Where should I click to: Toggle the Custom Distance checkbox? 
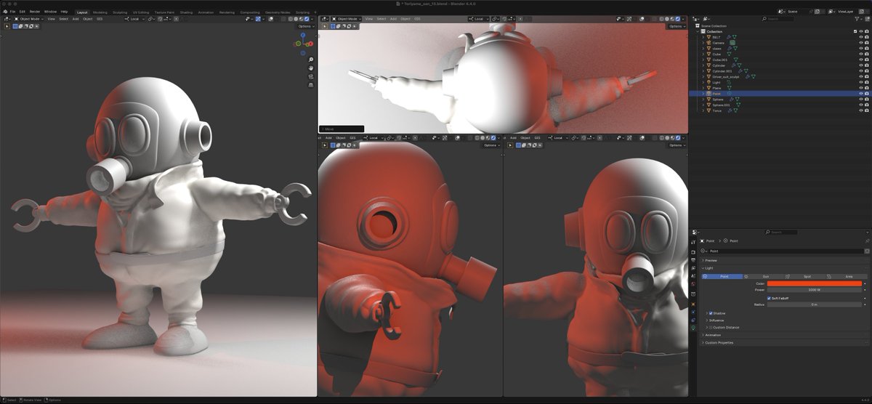pos(711,327)
